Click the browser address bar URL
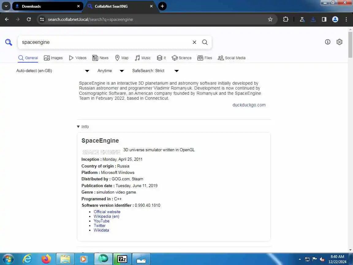 click(x=90, y=19)
